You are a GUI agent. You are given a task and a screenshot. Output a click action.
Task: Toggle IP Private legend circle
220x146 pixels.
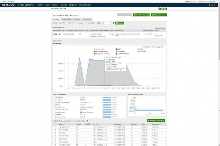point(116,51)
